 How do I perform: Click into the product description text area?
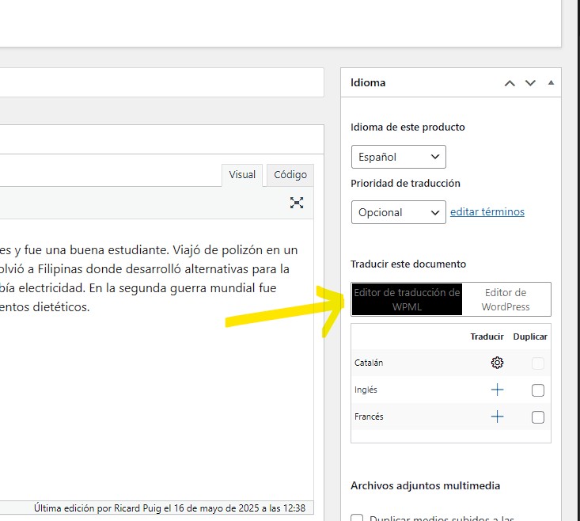[157, 359]
